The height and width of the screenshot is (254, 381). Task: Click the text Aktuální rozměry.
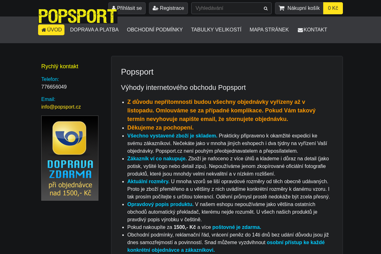tap(148, 182)
